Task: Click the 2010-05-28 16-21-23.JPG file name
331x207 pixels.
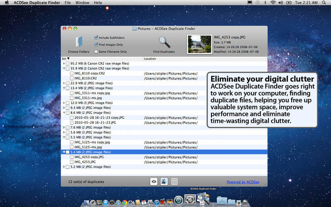Action: [95, 123]
